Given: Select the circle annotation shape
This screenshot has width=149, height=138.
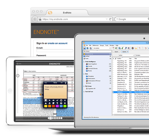Looking at the screenshot, I should [61, 100].
